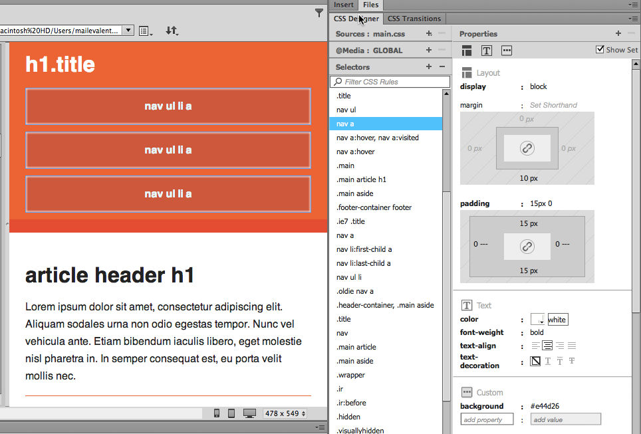Open the file path dropdown arrow

click(x=128, y=31)
